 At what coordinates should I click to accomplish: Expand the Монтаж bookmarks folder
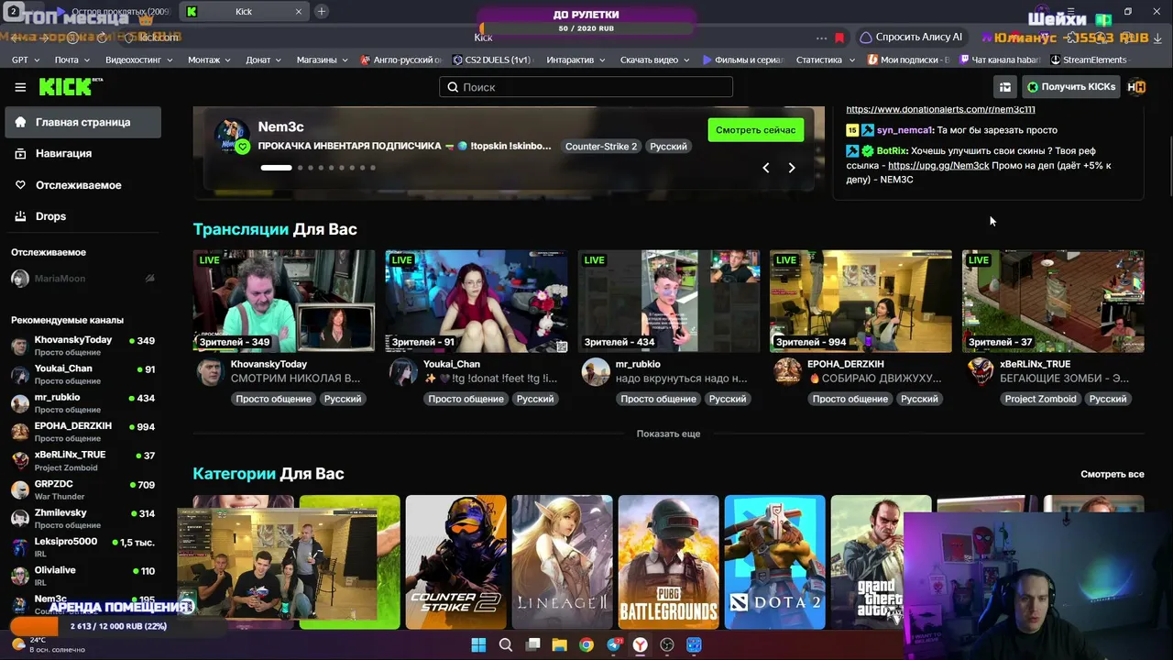tap(209, 60)
